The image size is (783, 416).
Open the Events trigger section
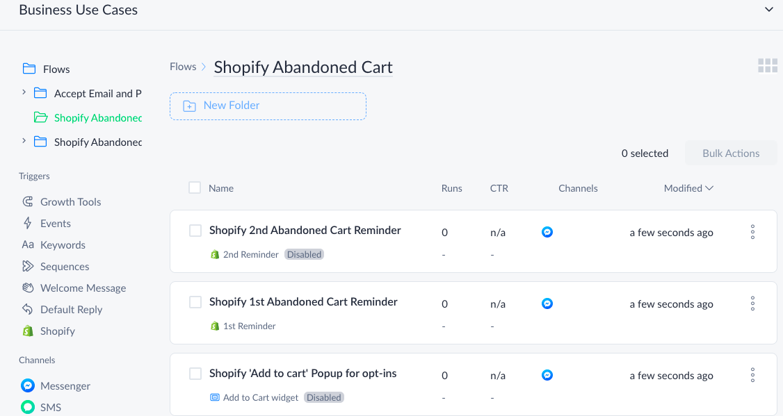tap(47, 223)
